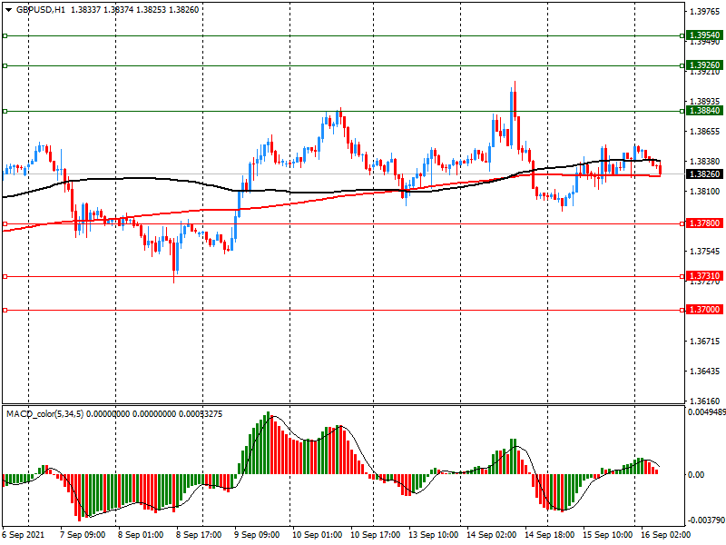This screenshot has width=726, height=545.
Task: Select the 1.38840 resistance level label
Action: coord(705,110)
